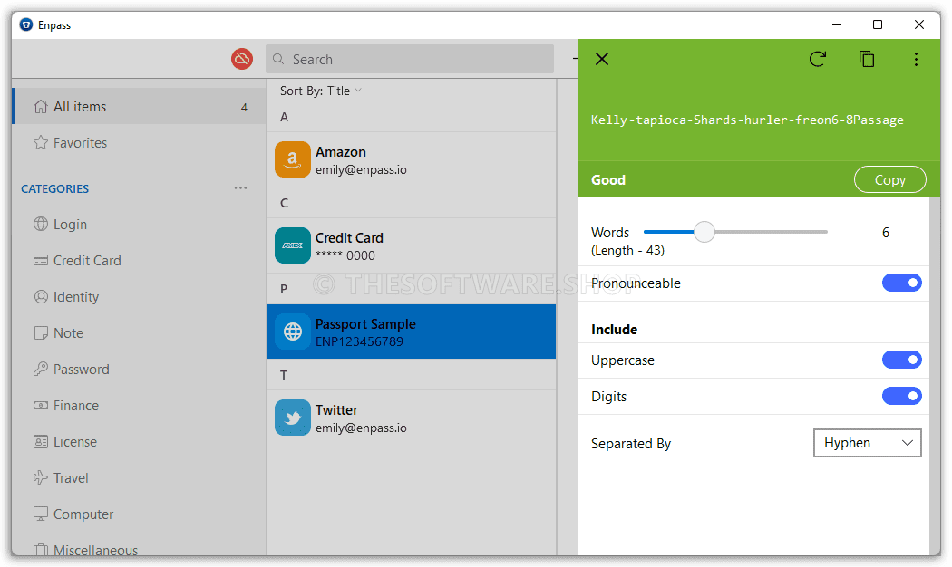Select the Login category
The height and width of the screenshot is (567, 952).
(139, 225)
